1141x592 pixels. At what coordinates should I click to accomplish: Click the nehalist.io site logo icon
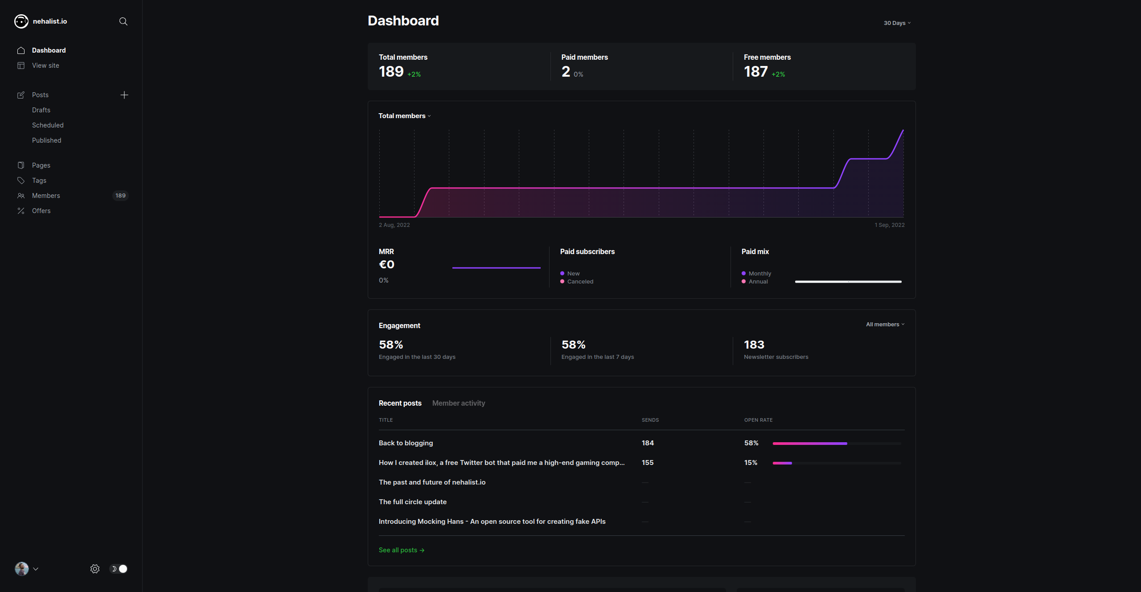[21, 21]
